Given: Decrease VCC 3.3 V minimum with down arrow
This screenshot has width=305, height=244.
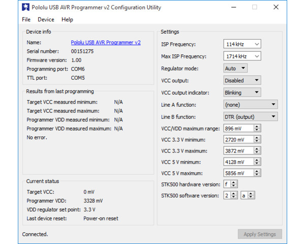Looking at the screenshot, I should tap(257, 141).
